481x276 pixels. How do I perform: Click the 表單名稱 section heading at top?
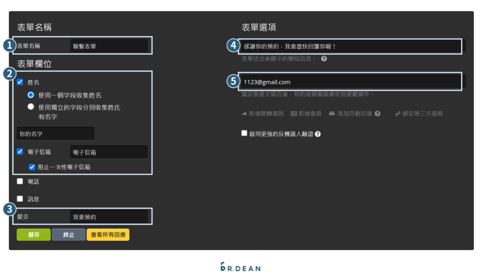pos(34,27)
